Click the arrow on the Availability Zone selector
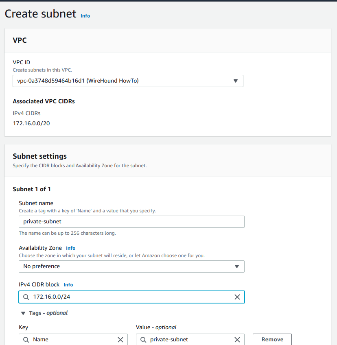Viewport: 337px width, 345px height. click(237, 266)
